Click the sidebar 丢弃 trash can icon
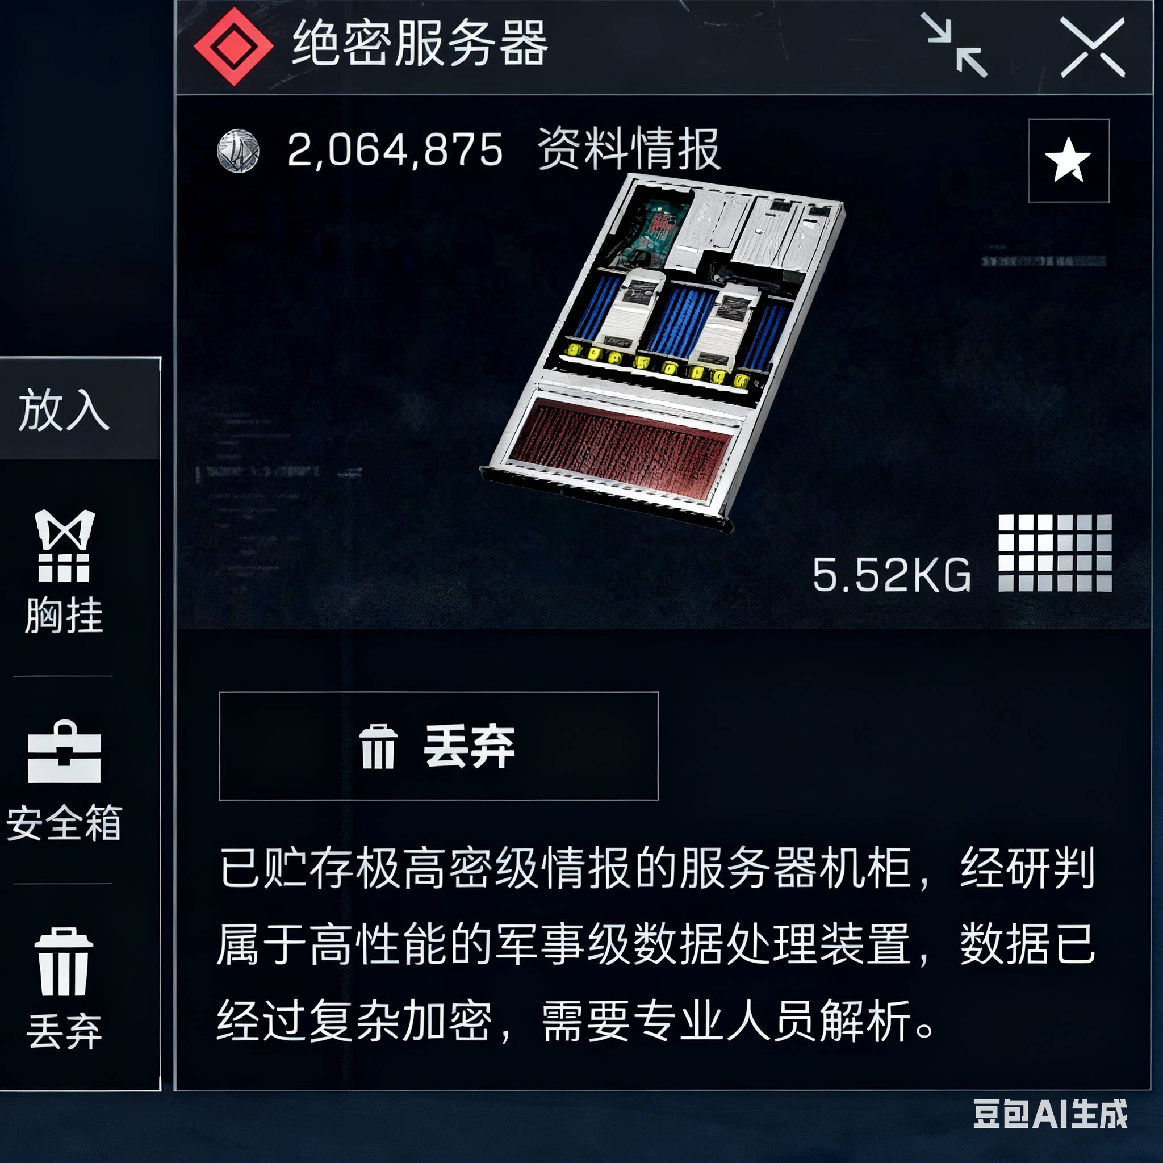The width and height of the screenshot is (1163, 1163). 64,961
